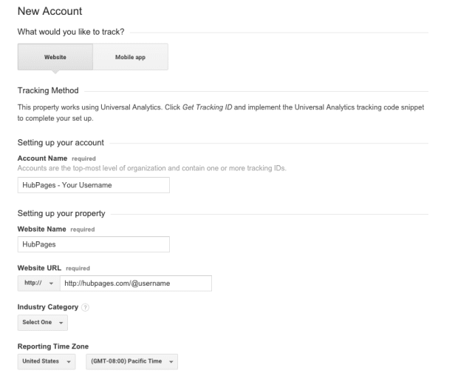The image size is (458, 379).
Task: Open the (GMT-08:00) Pacific Time dropdown
Action: pyautogui.click(x=131, y=361)
